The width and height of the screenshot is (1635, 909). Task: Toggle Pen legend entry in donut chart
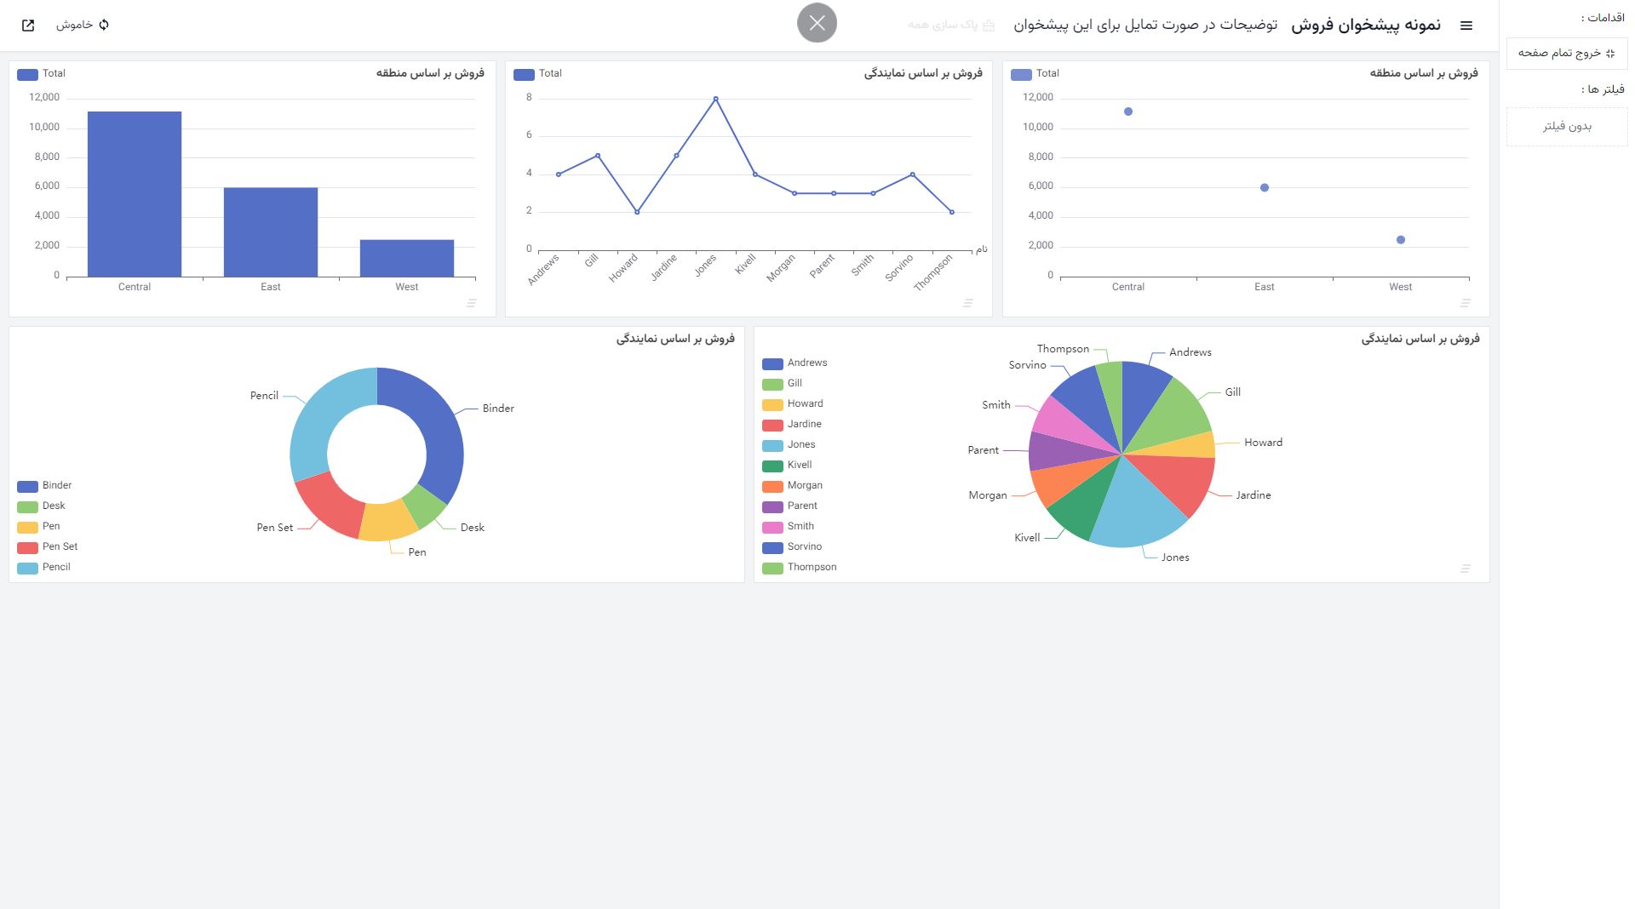click(38, 527)
